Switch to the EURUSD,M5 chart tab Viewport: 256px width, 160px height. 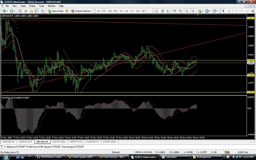point(9,142)
